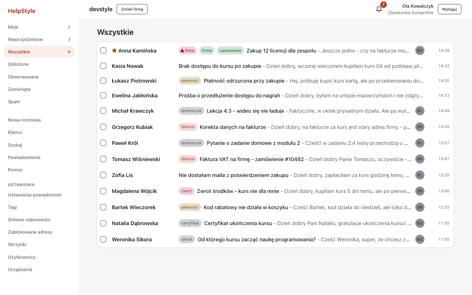Open the Spam folder
The image size is (472, 295).
[x=39, y=101]
